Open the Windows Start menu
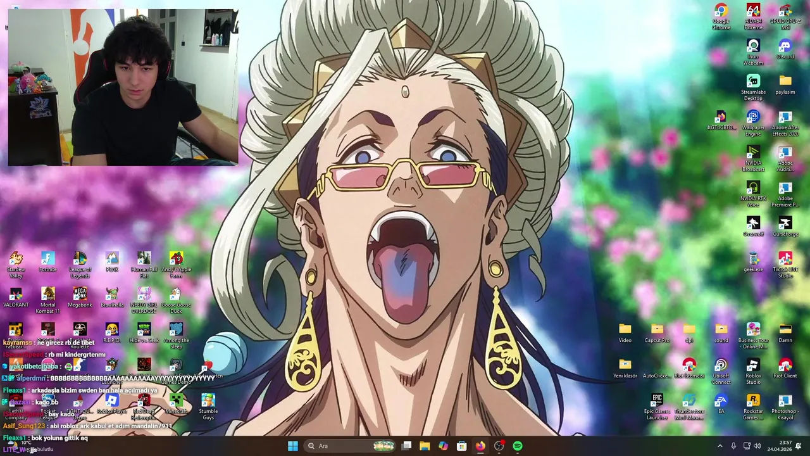This screenshot has height=456, width=810. pyautogui.click(x=293, y=446)
